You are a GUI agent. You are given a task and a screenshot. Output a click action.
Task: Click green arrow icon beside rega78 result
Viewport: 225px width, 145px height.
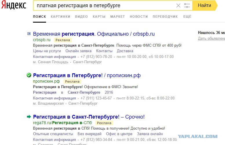tap(29, 117)
